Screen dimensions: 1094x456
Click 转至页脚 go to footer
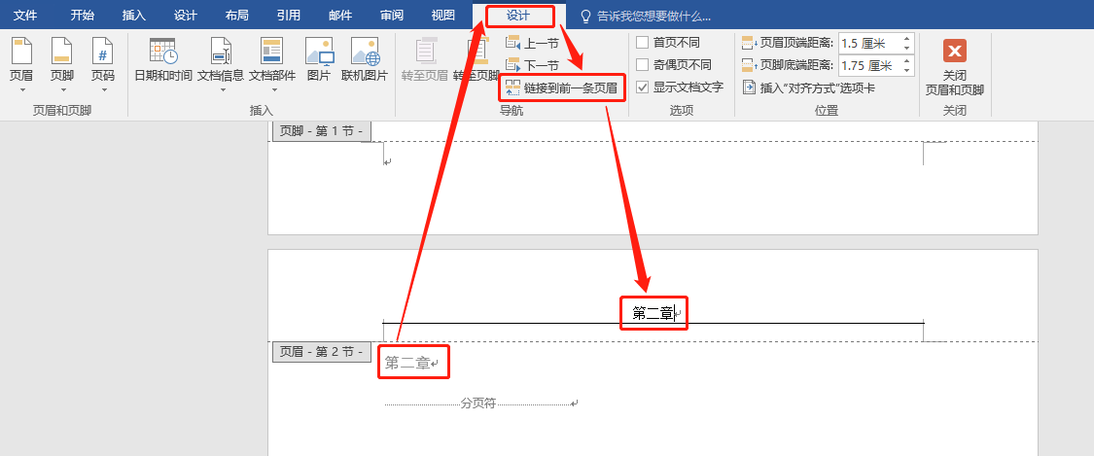tap(476, 60)
